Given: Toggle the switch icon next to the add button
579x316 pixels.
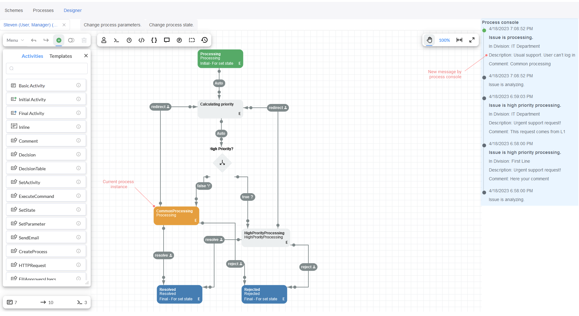Looking at the screenshot, I should (71, 40).
